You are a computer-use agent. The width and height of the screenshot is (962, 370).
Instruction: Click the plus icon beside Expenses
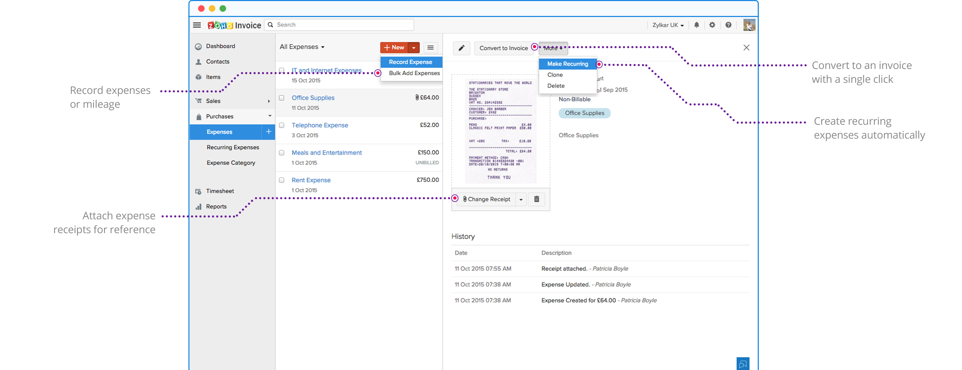pyautogui.click(x=268, y=132)
